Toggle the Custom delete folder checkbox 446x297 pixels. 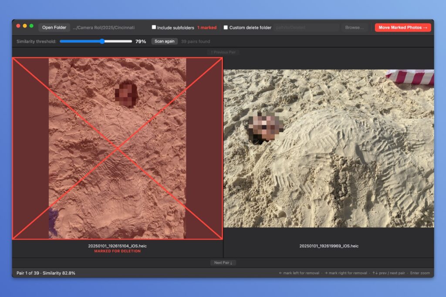(x=226, y=27)
